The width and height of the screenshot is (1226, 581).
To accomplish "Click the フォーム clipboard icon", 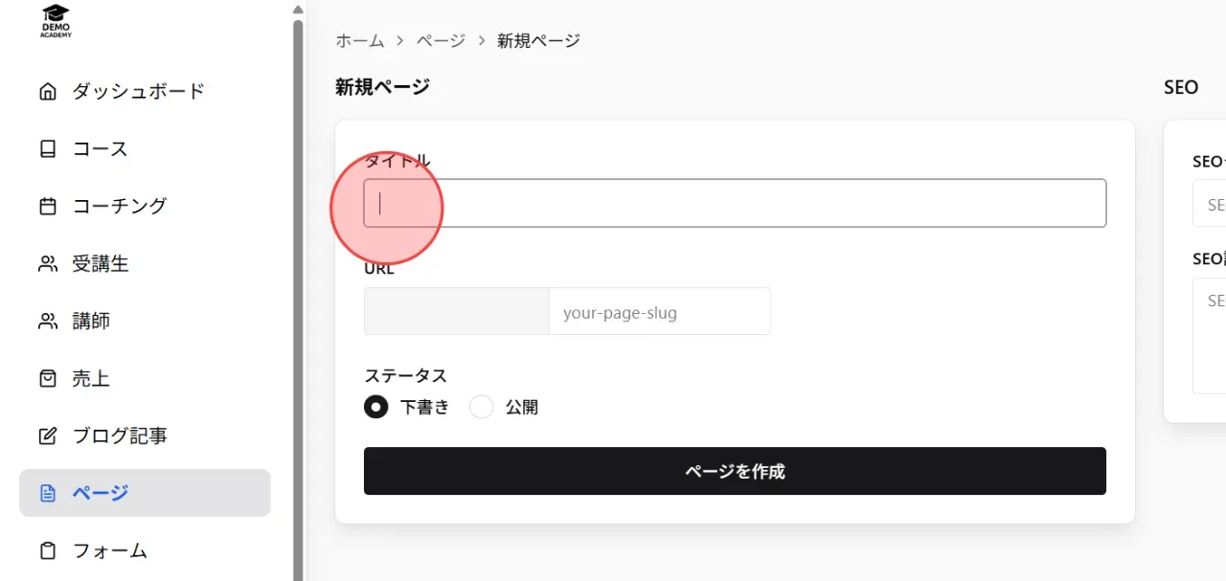I will tap(48, 551).
